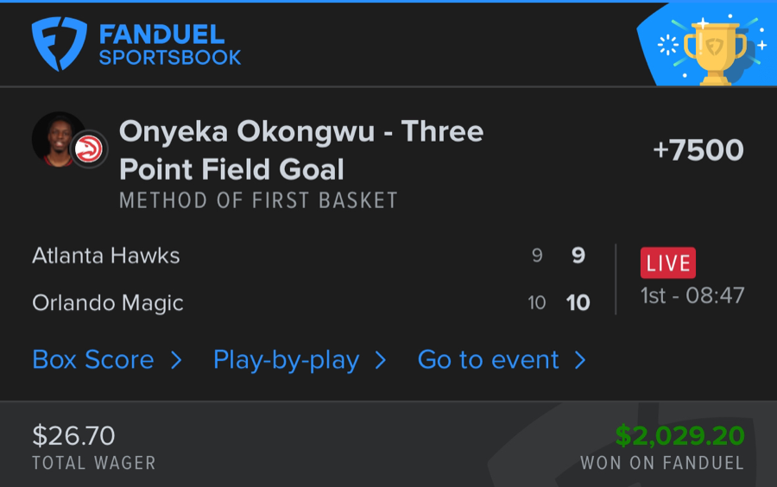Click the green $2,029.20 winnings amount
This screenshot has width=777, height=487.
pos(679,434)
